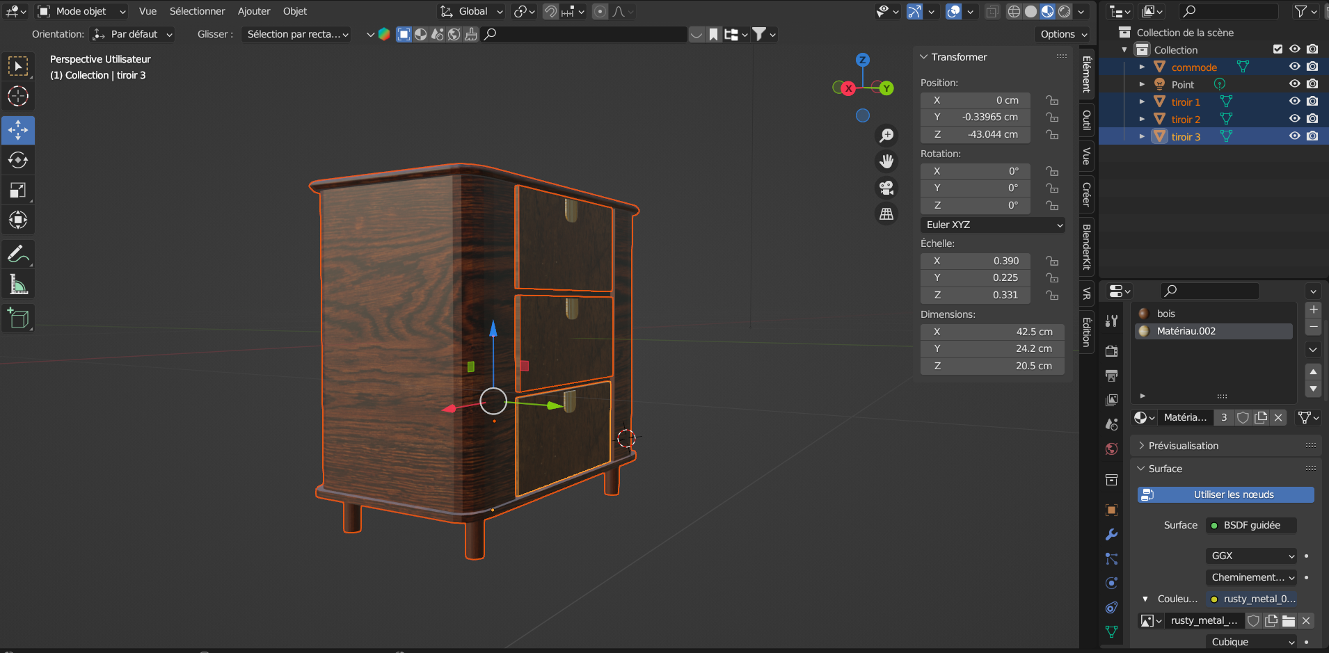This screenshot has width=1329, height=653.
Task: Disable render visibility for commode
Action: [1312, 66]
